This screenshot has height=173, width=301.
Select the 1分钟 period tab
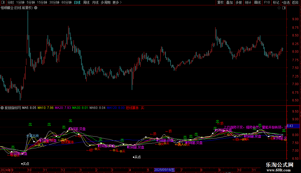click(x=20, y=2)
